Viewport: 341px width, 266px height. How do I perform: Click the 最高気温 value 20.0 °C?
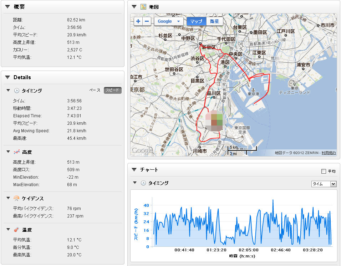(74, 255)
